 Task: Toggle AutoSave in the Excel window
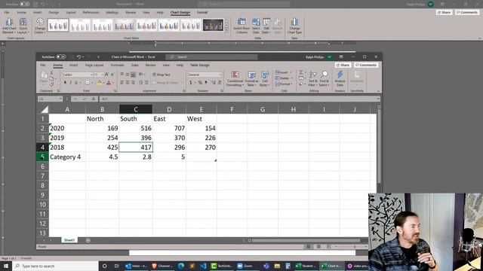(61, 57)
